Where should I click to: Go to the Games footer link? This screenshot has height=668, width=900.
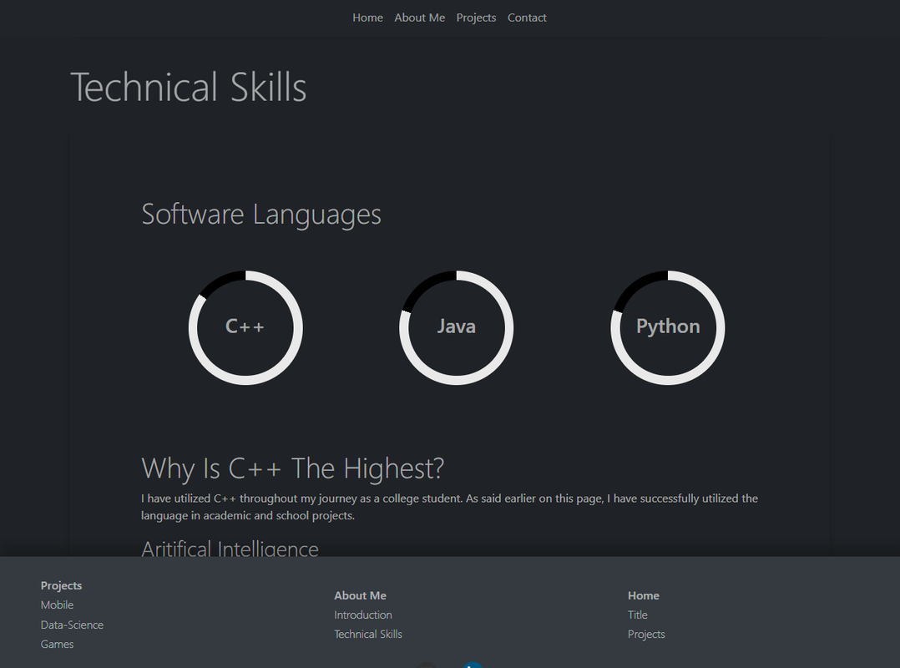click(57, 644)
